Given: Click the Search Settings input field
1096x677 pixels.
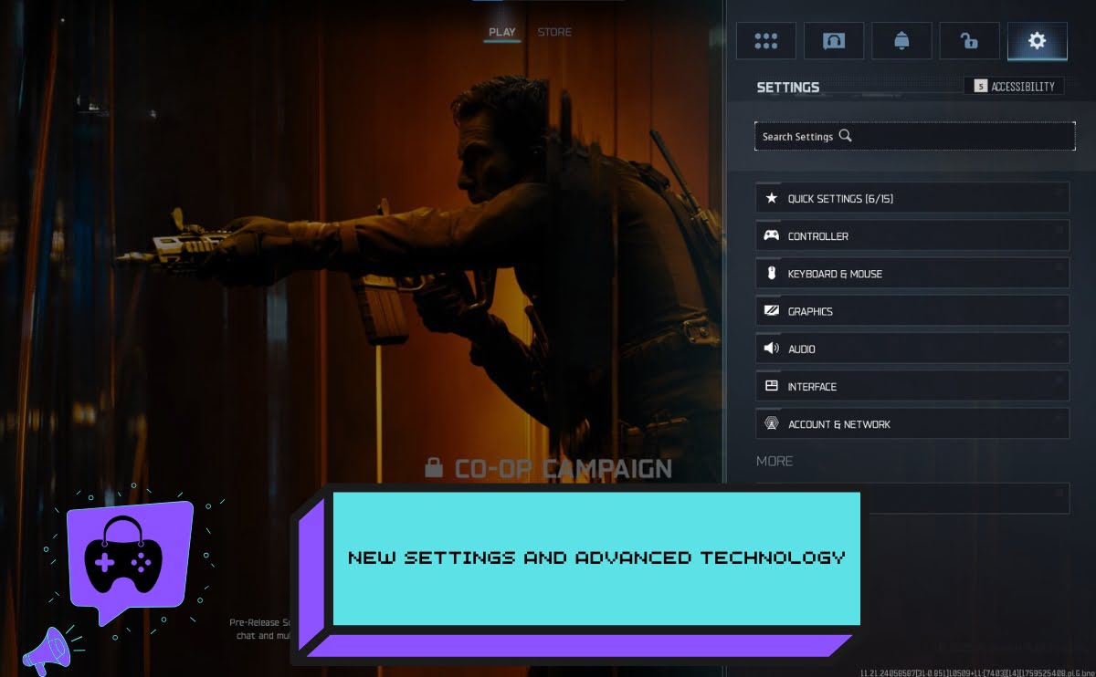Looking at the screenshot, I should coord(914,135).
